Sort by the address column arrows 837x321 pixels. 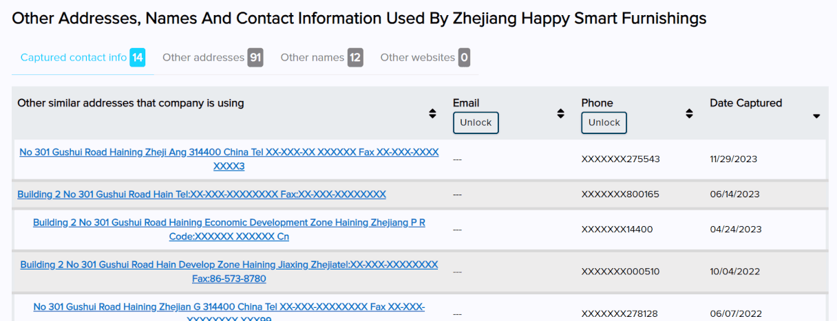432,113
